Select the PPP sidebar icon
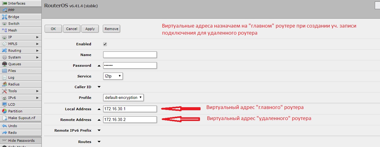The image size is (380, 147). click(x=5, y=10)
